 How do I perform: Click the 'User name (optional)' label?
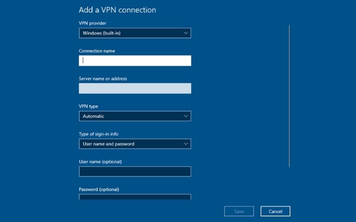pos(100,162)
